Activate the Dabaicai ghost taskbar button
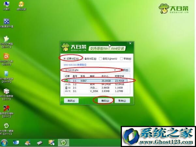Viewport: 196px width, 147px height. point(64,142)
